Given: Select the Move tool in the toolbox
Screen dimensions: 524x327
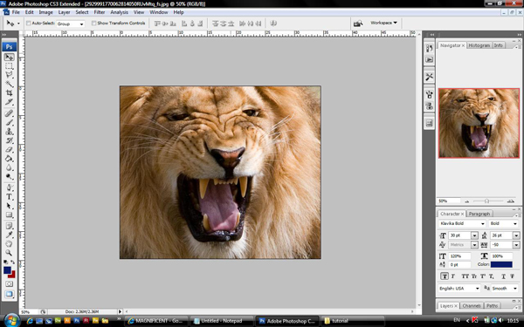Looking at the screenshot, I should click(9, 58).
